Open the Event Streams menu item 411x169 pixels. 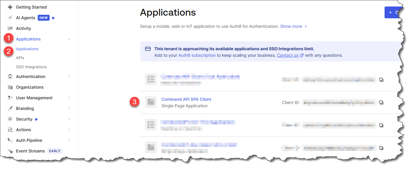pyautogui.click(x=30, y=151)
